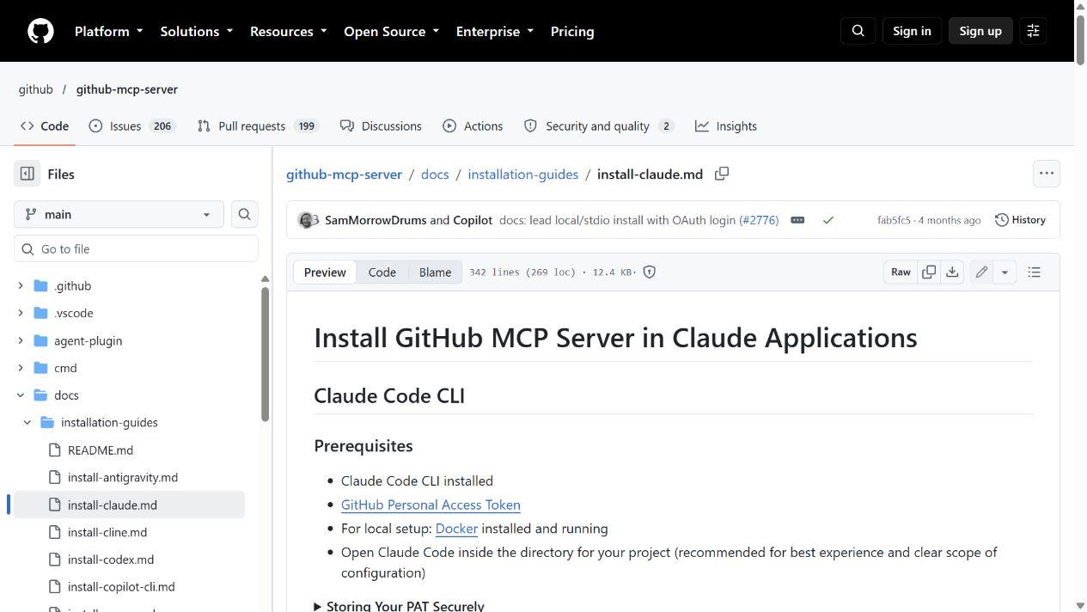Click the agent-plugin folder icon
Screen dimensions: 1087x612
(x=40, y=340)
